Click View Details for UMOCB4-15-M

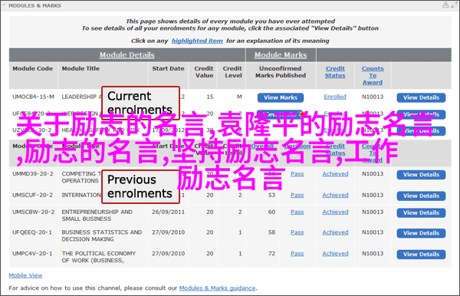click(421, 97)
